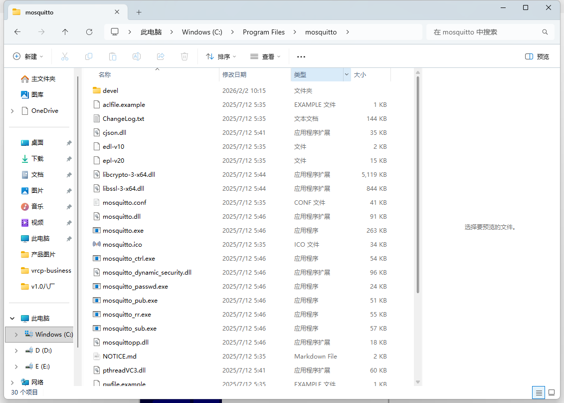Open the Downloads quick access item
The height and width of the screenshot is (403, 564).
(37, 158)
